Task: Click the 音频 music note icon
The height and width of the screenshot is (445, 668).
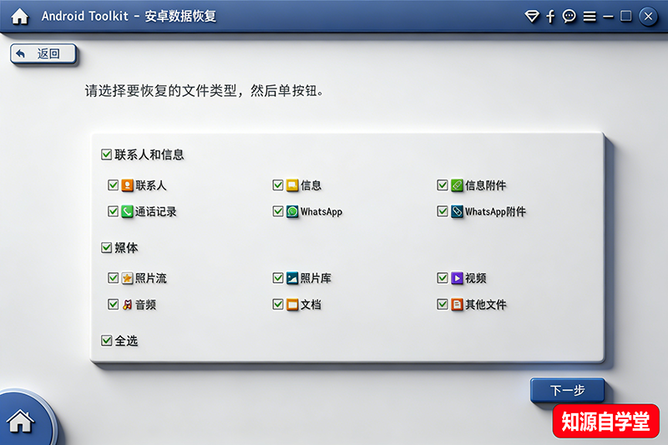Action: 128,305
